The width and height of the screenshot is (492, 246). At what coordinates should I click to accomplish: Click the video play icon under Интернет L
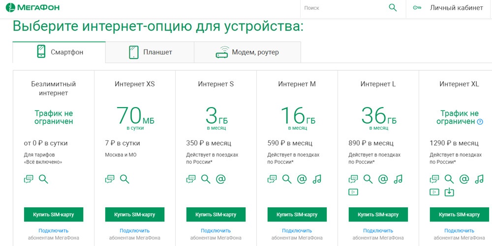coord(353,192)
